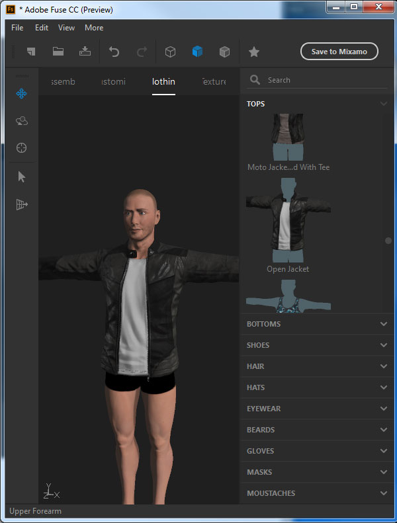397x523 pixels.
Task: Switch to the Customize tab
Action: tap(114, 81)
